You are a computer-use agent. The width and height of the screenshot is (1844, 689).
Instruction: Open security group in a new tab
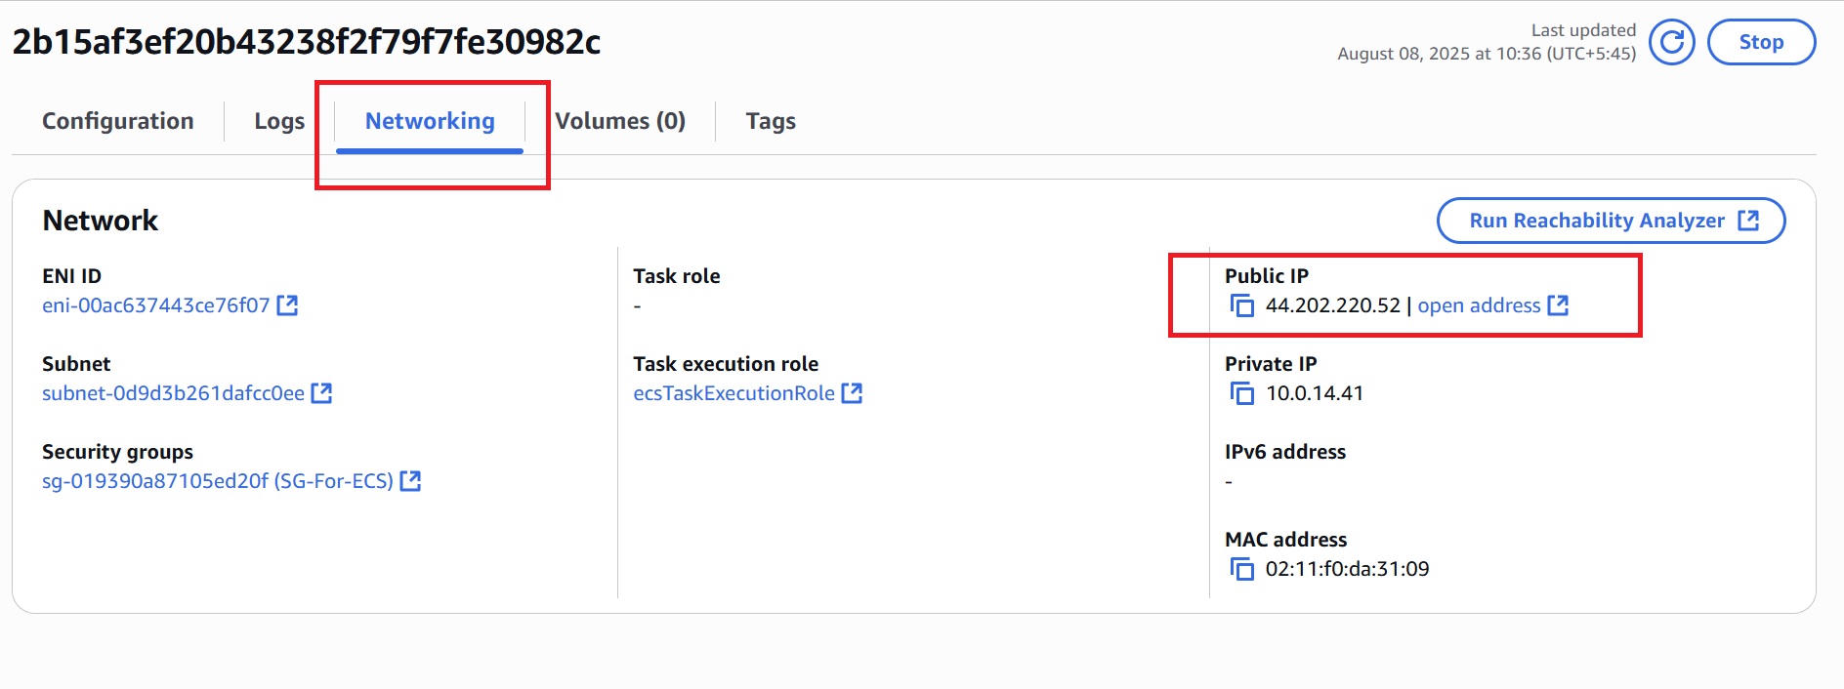(412, 481)
